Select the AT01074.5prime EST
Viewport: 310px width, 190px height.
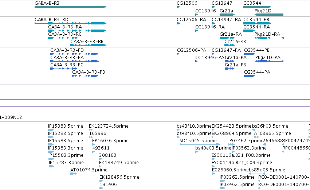(x=73, y=174)
